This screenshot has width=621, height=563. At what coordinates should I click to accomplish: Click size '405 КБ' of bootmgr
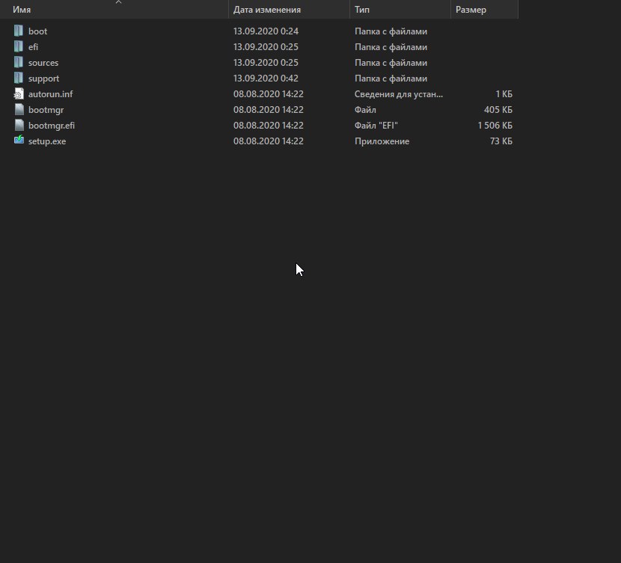point(498,110)
